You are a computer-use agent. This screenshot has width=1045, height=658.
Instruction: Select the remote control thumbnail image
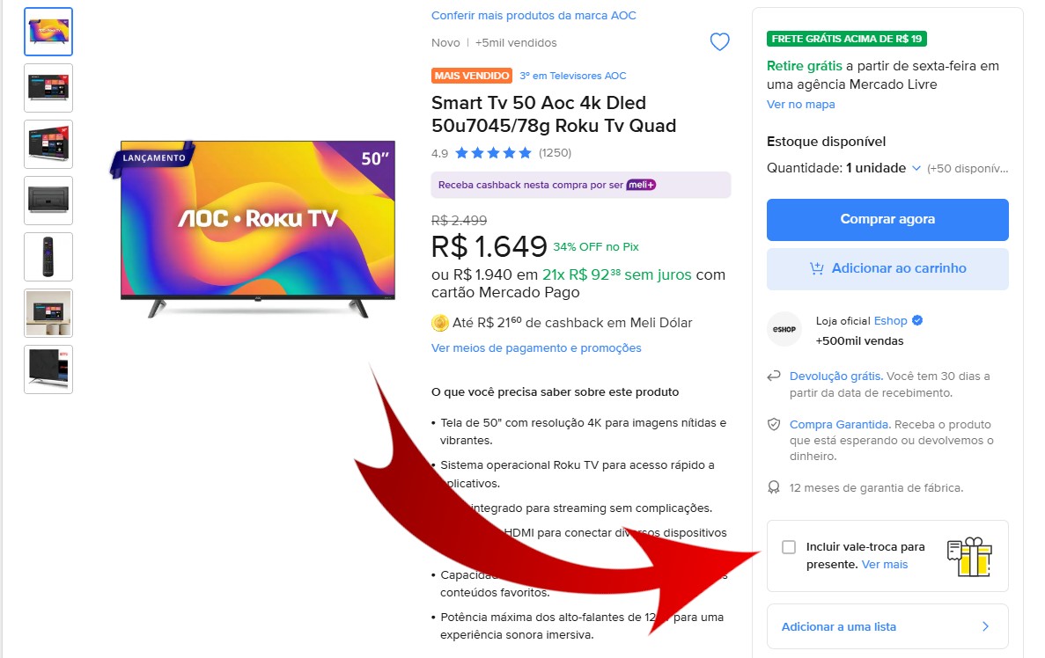[48, 257]
